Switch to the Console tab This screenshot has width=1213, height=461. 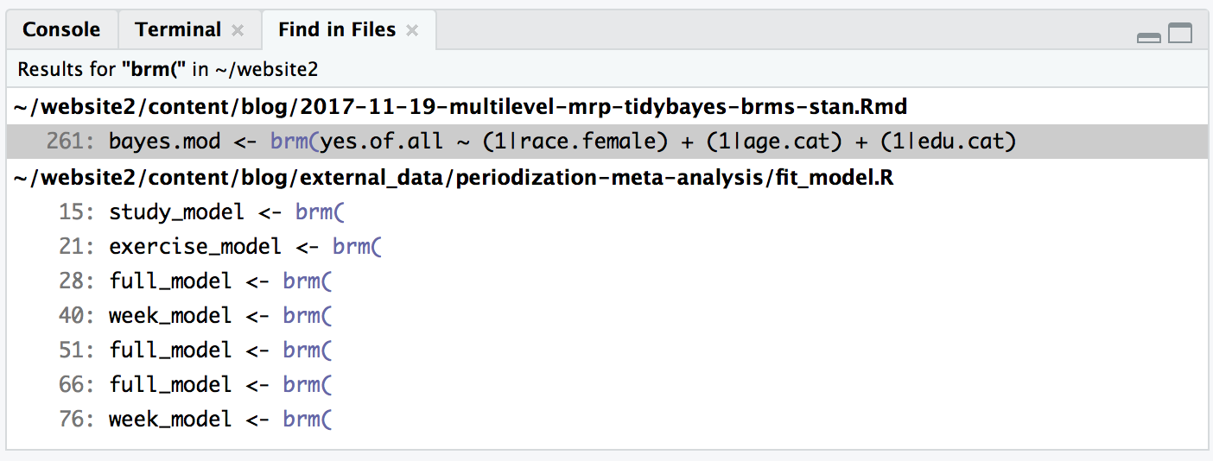pos(61,30)
